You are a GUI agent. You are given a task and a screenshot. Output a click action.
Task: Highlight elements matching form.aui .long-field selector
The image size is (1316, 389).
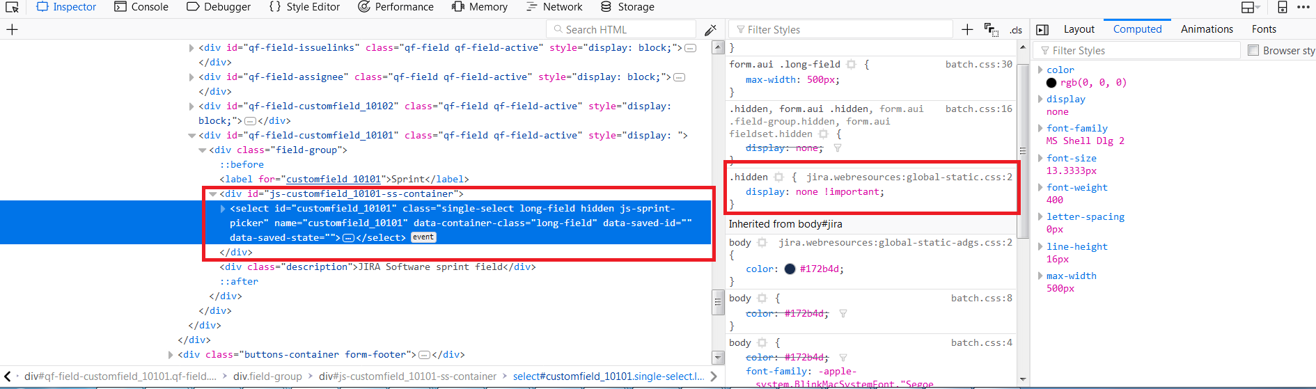pos(851,64)
